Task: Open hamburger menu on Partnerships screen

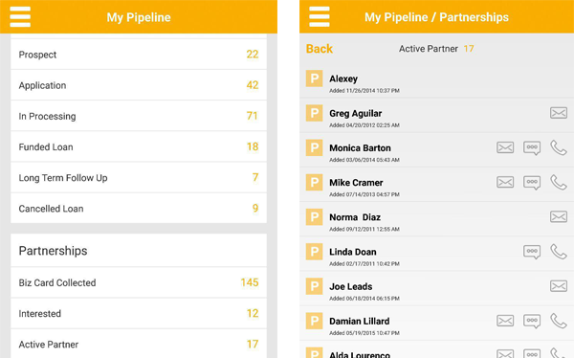Action: pyautogui.click(x=320, y=17)
